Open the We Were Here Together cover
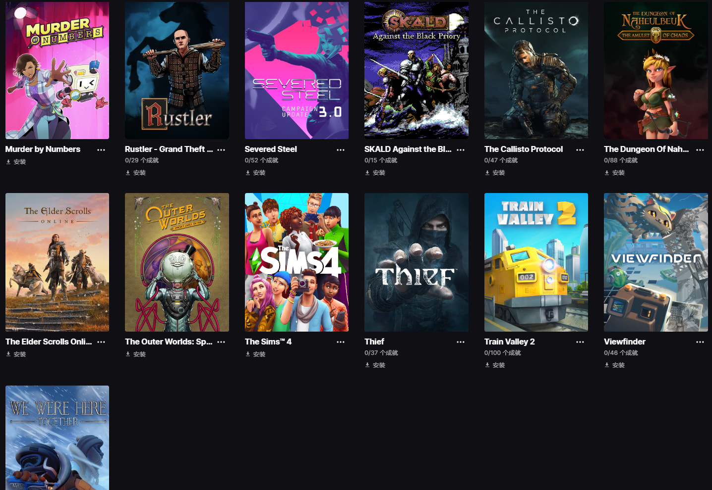The width and height of the screenshot is (712, 490). click(x=57, y=438)
